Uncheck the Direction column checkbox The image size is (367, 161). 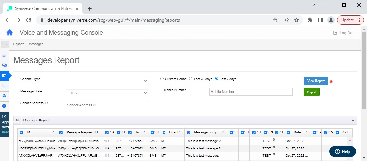[x=164, y=133]
